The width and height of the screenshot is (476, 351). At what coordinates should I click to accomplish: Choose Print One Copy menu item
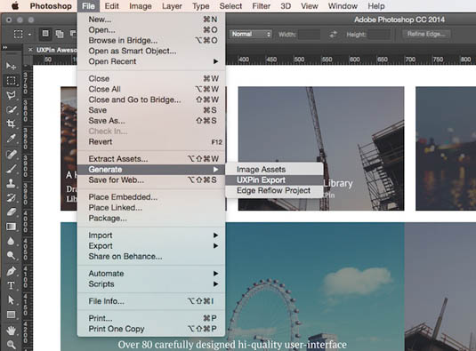151,329
